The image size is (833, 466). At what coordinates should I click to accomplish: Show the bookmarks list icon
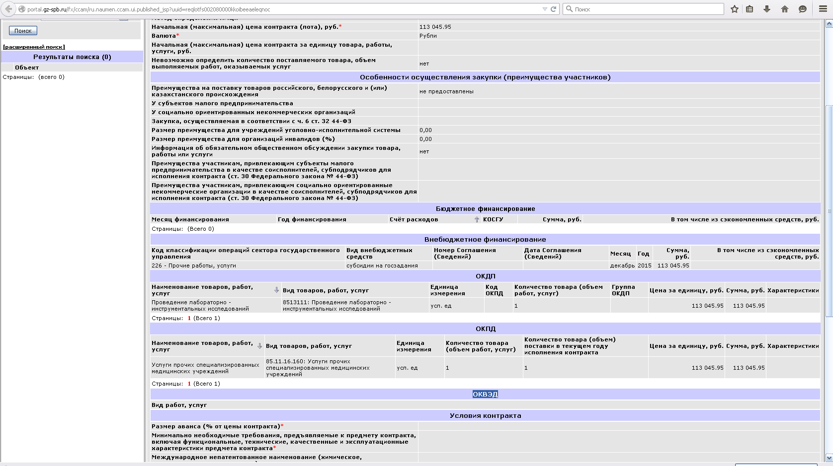750,9
